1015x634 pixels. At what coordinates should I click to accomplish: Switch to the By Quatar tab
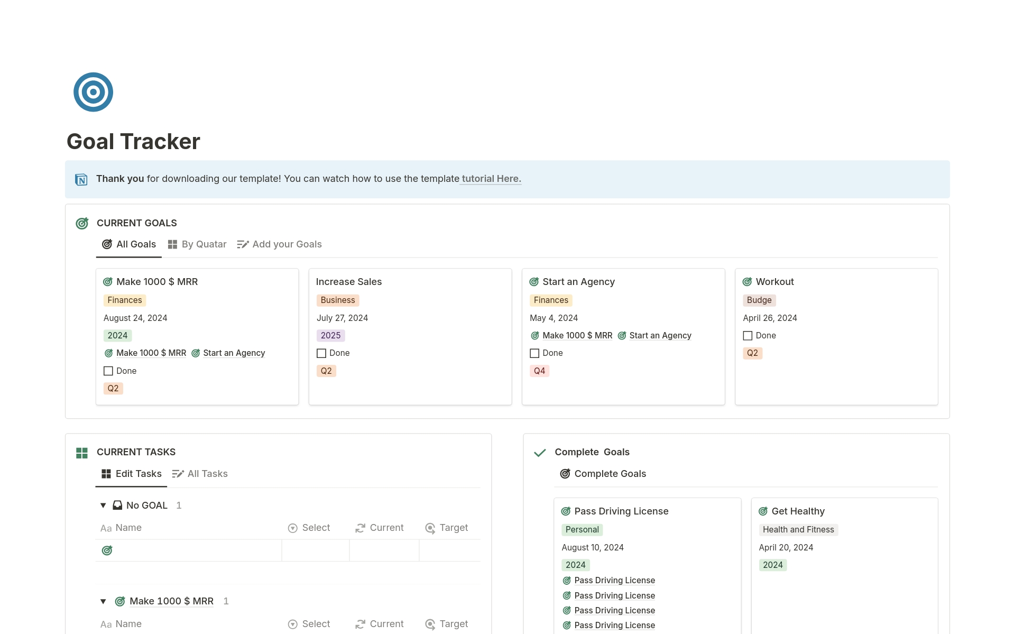point(197,244)
